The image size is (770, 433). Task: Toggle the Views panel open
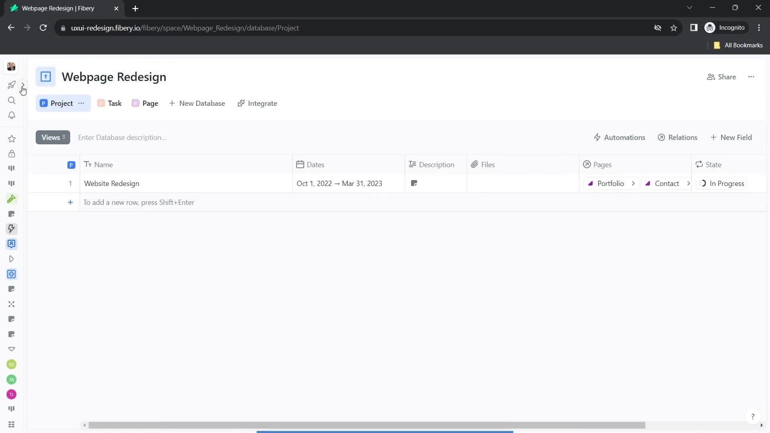click(53, 138)
